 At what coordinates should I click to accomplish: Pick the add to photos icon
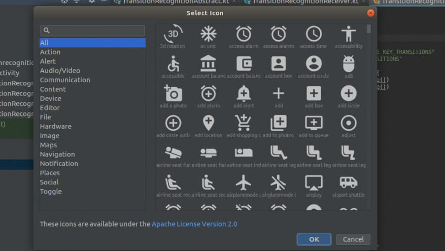(x=279, y=123)
